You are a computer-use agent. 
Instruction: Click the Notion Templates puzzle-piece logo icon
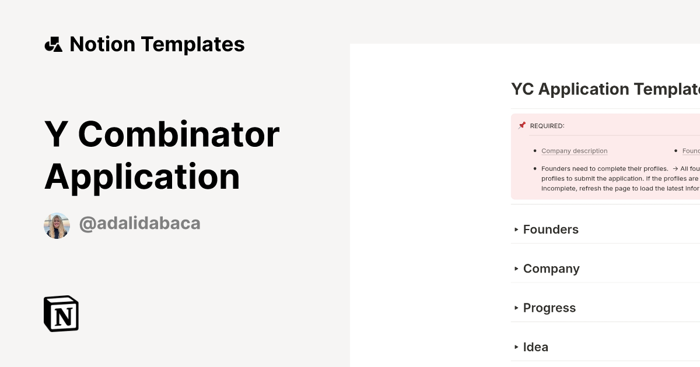tap(54, 44)
